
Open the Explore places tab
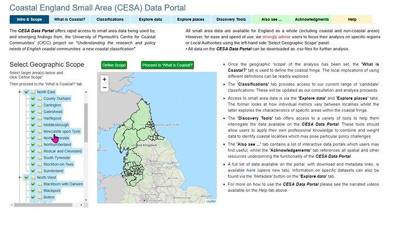pos(191,19)
